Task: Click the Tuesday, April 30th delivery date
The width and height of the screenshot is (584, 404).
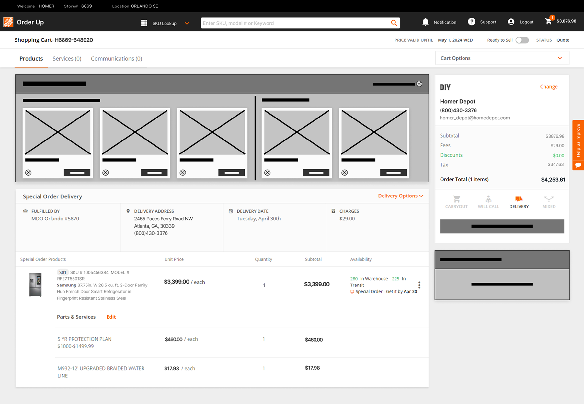Action: pyautogui.click(x=258, y=219)
